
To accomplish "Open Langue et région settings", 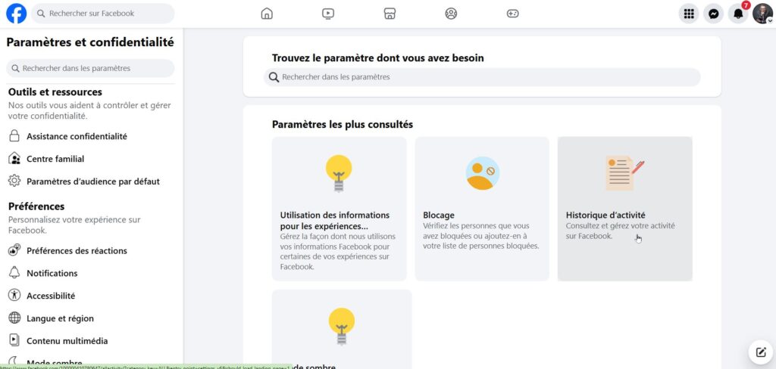I will click(60, 318).
